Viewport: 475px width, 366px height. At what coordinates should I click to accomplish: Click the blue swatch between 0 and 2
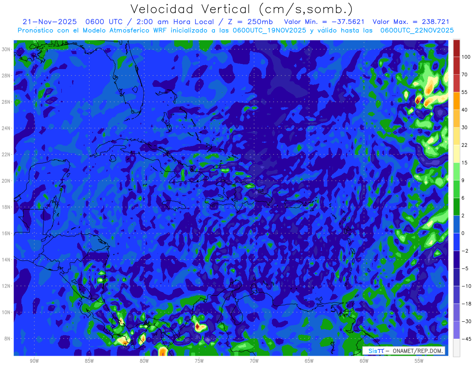click(x=456, y=224)
